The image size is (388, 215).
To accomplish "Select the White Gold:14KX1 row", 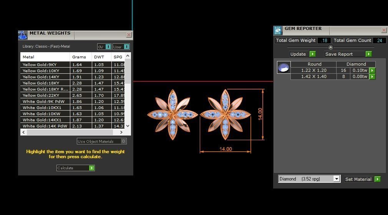I will tap(73, 120).
